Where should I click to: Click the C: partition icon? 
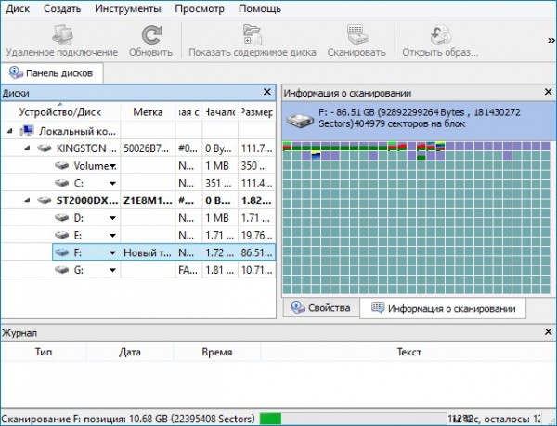tap(61, 183)
